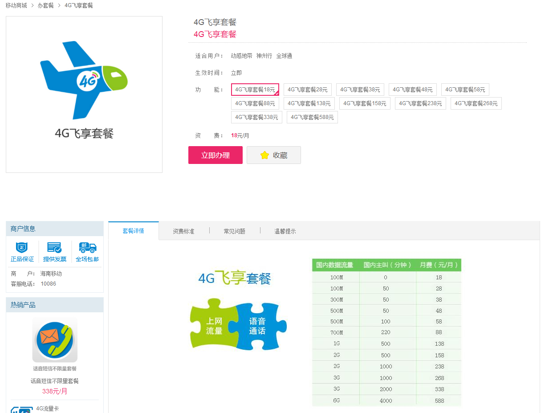Screen dimensions: 545x413
Task: Click the 588 monthly fee cell
Action: click(x=439, y=401)
